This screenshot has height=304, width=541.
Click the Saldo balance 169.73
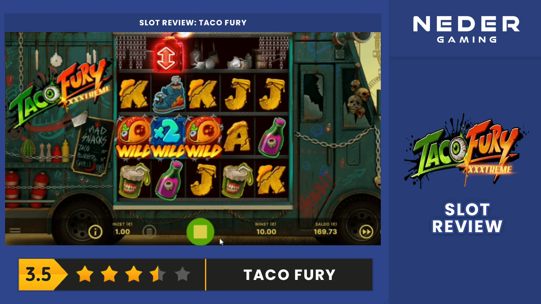pos(325,232)
